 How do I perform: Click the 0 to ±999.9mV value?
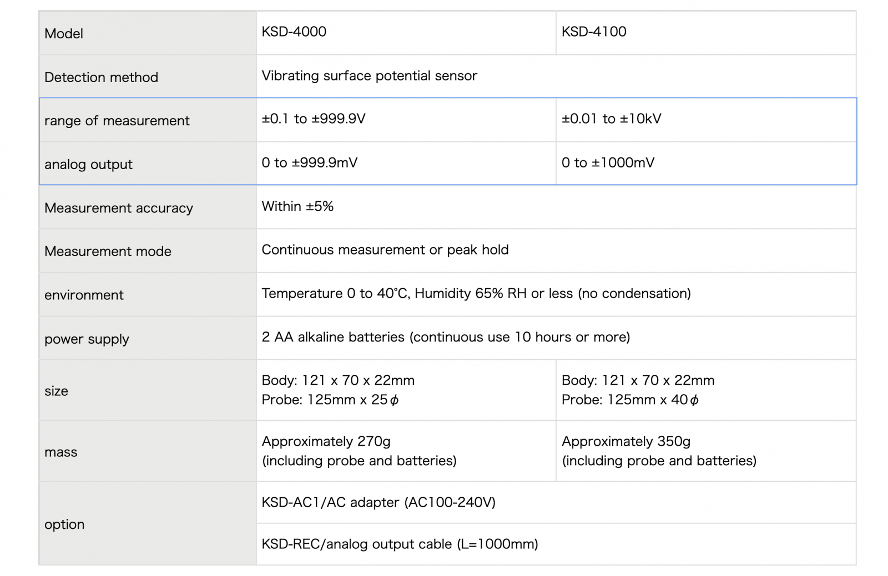click(310, 162)
